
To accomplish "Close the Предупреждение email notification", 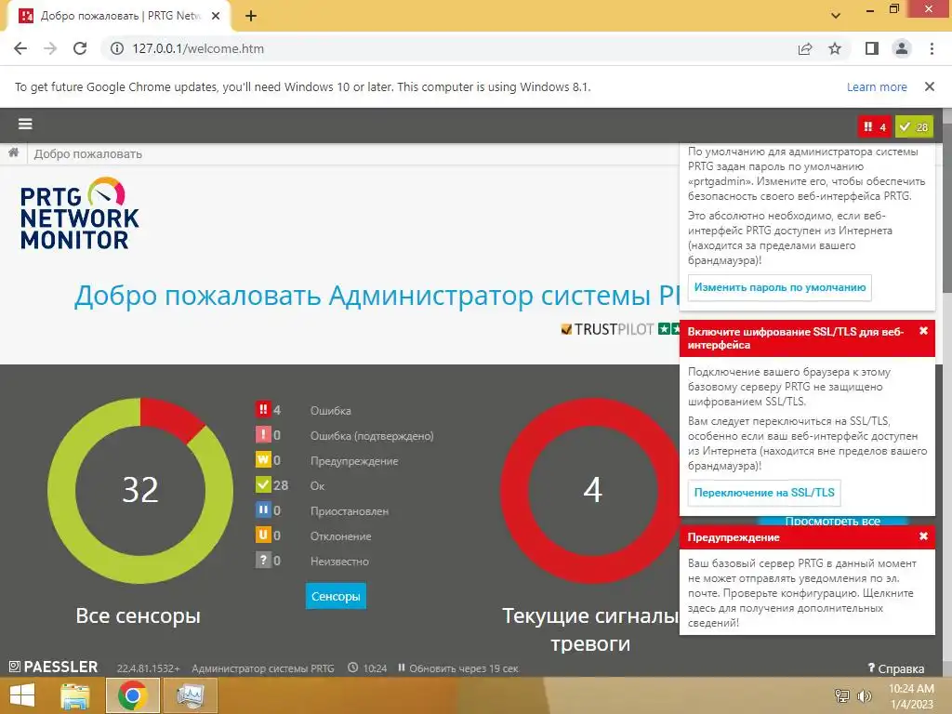I will coord(923,536).
